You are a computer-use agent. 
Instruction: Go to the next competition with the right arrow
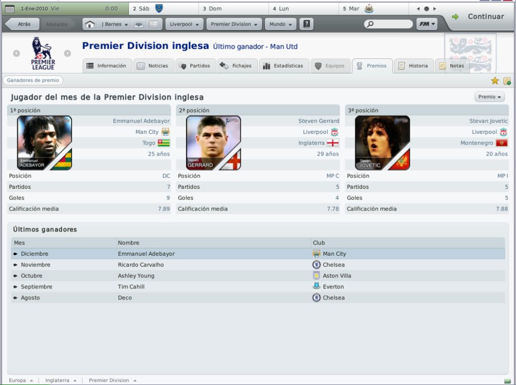68,53
